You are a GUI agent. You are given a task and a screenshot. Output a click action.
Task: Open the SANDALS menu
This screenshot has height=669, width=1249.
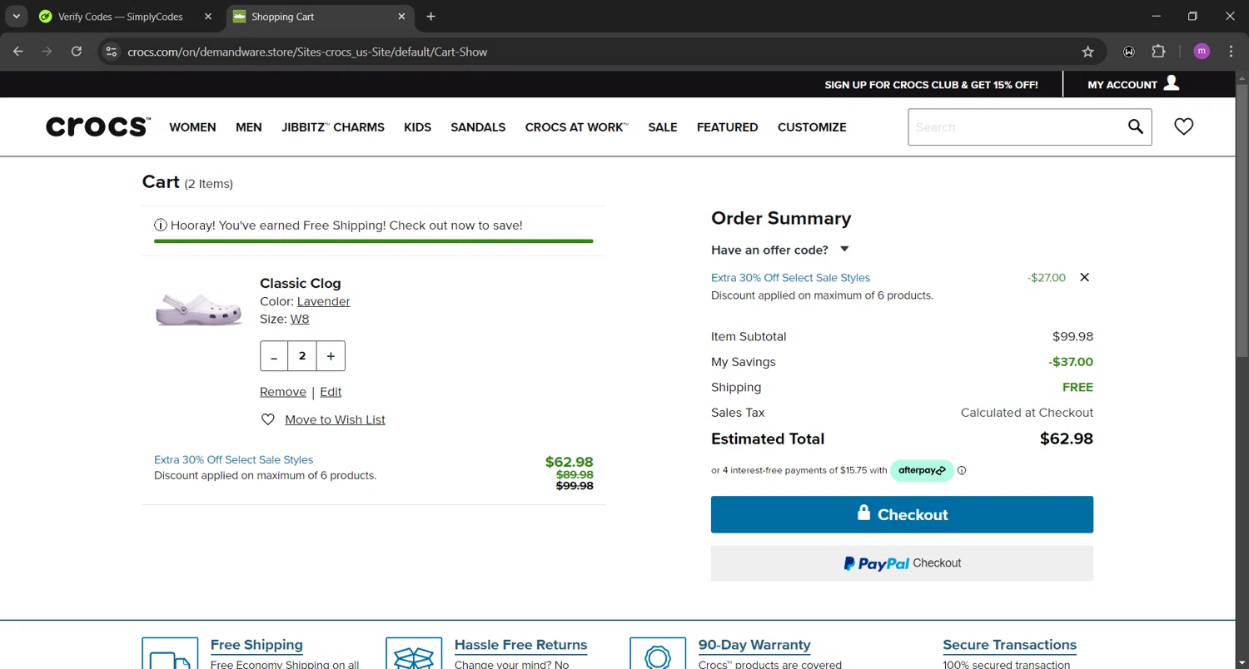coord(478,127)
